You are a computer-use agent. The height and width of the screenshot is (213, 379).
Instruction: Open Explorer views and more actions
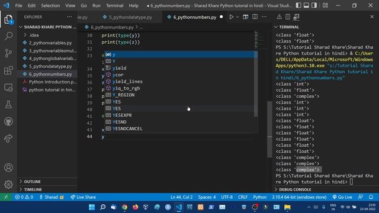(x=69, y=17)
